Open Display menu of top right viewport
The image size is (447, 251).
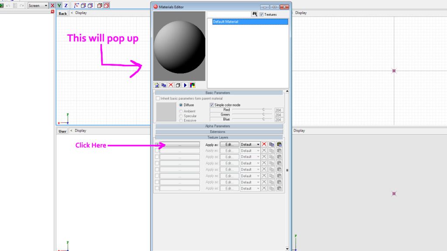coord(301,13)
